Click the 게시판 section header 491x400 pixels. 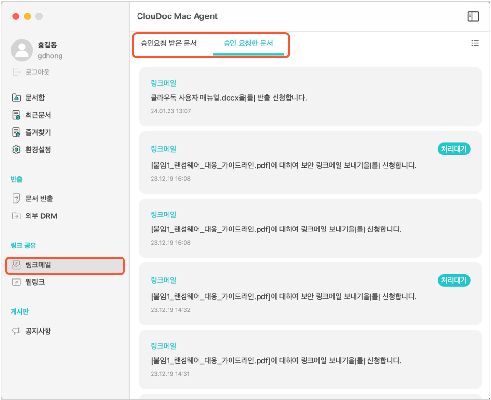19,311
